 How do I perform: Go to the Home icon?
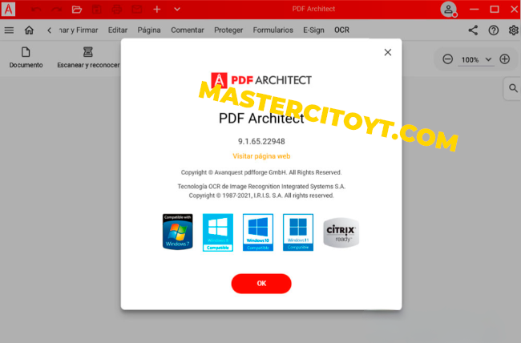29,30
